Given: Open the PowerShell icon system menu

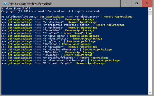Looking at the screenshot, I should pos(5,4).
